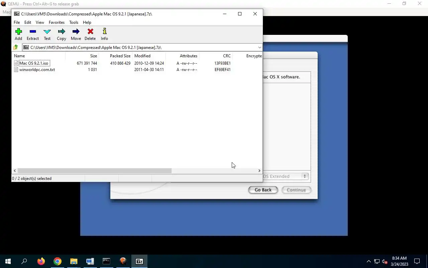Open the Tools menu

coord(74,22)
